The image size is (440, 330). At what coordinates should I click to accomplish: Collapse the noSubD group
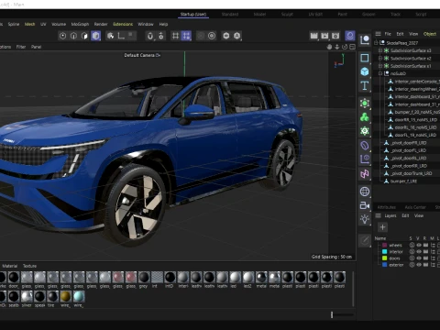(380, 73)
